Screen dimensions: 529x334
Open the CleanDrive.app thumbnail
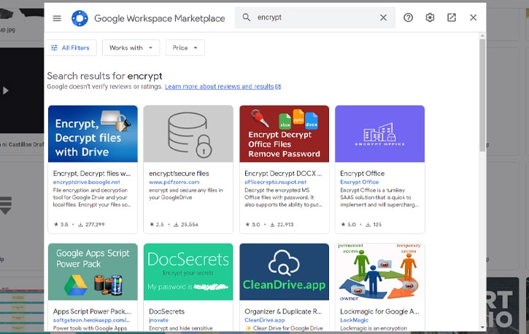point(284,272)
